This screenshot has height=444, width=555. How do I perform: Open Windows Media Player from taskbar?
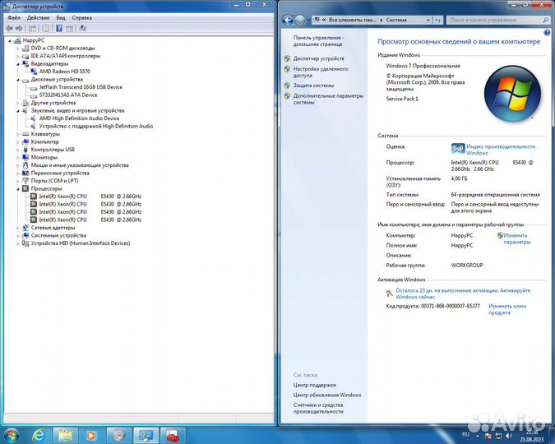click(x=91, y=435)
